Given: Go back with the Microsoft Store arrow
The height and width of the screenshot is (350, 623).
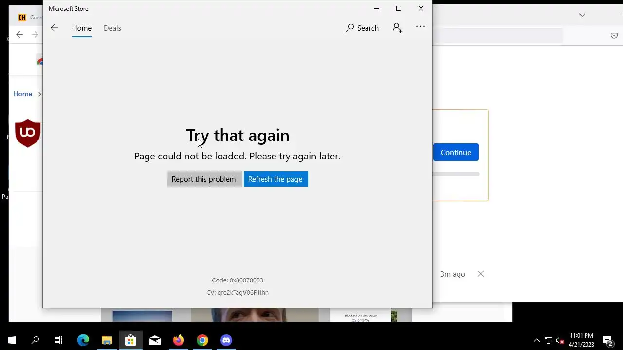Looking at the screenshot, I should pos(55,28).
